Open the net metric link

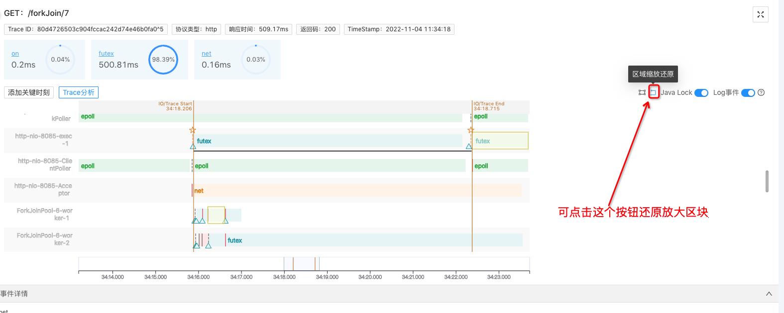[x=206, y=54]
